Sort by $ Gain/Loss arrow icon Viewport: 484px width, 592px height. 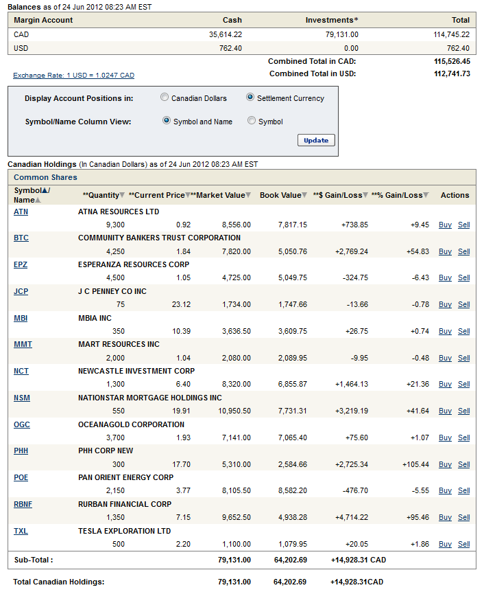[x=365, y=196]
